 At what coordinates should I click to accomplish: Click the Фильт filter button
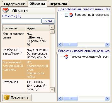(x=48, y=21)
